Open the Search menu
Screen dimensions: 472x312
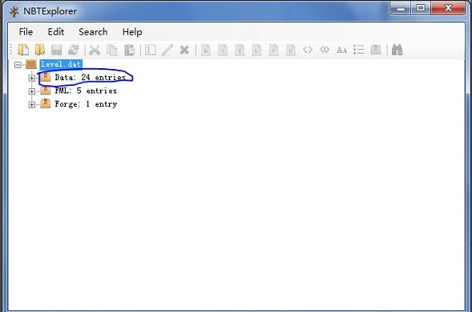tap(93, 31)
